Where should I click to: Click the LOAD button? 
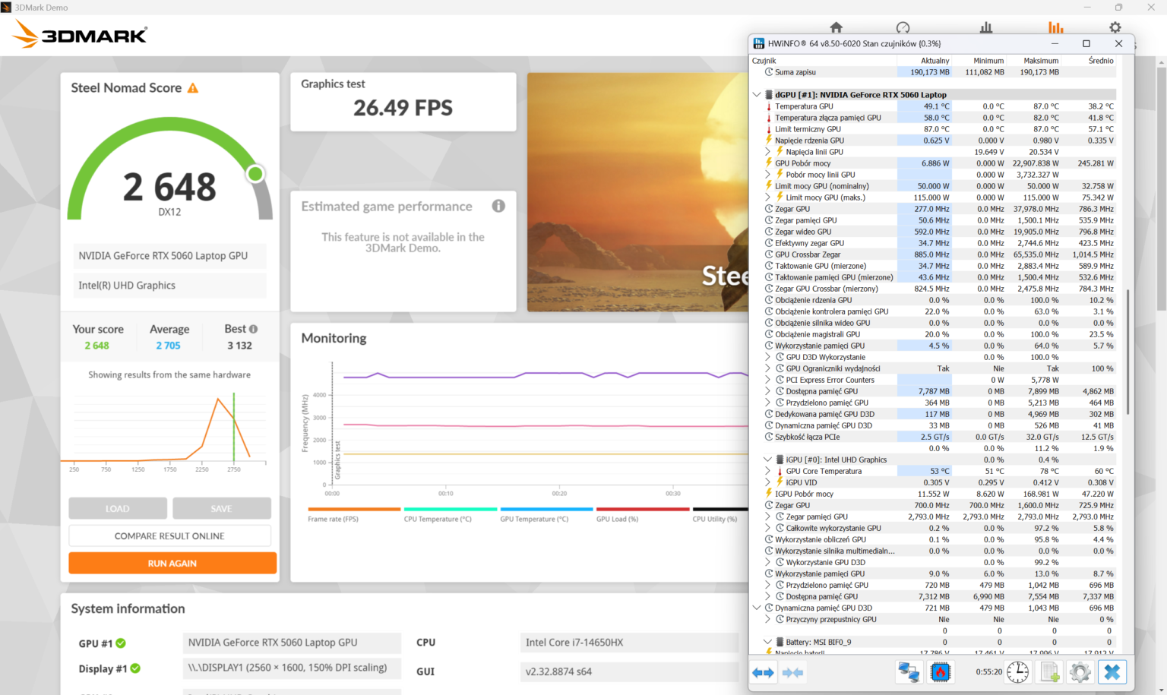coord(118,508)
